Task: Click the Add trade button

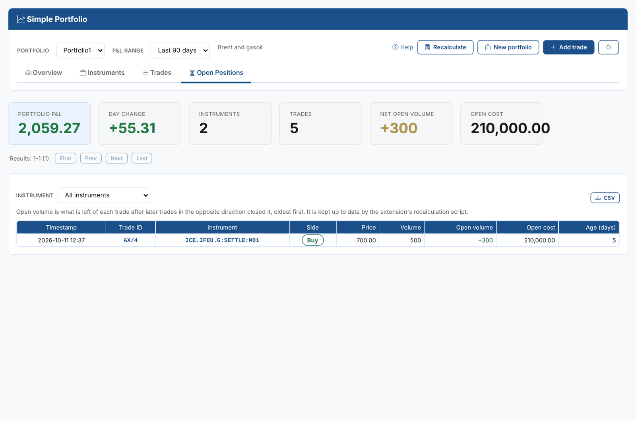Action: pyautogui.click(x=568, y=47)
